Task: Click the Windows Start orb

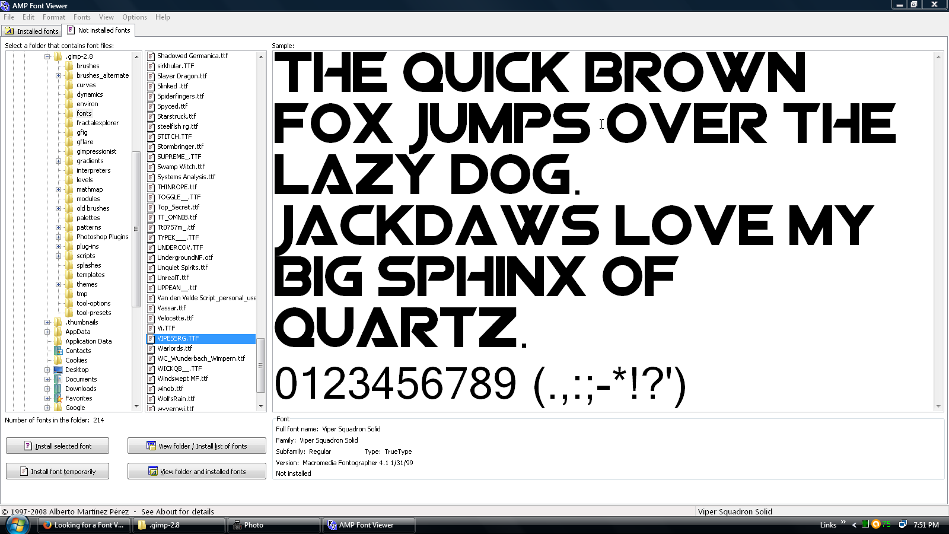Action: (17, 525)
